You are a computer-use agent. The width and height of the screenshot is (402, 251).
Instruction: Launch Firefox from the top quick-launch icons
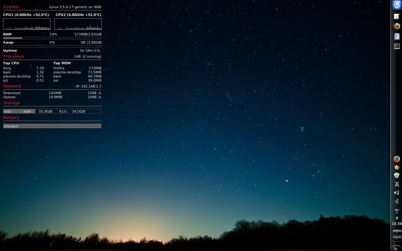click(397, 26)
